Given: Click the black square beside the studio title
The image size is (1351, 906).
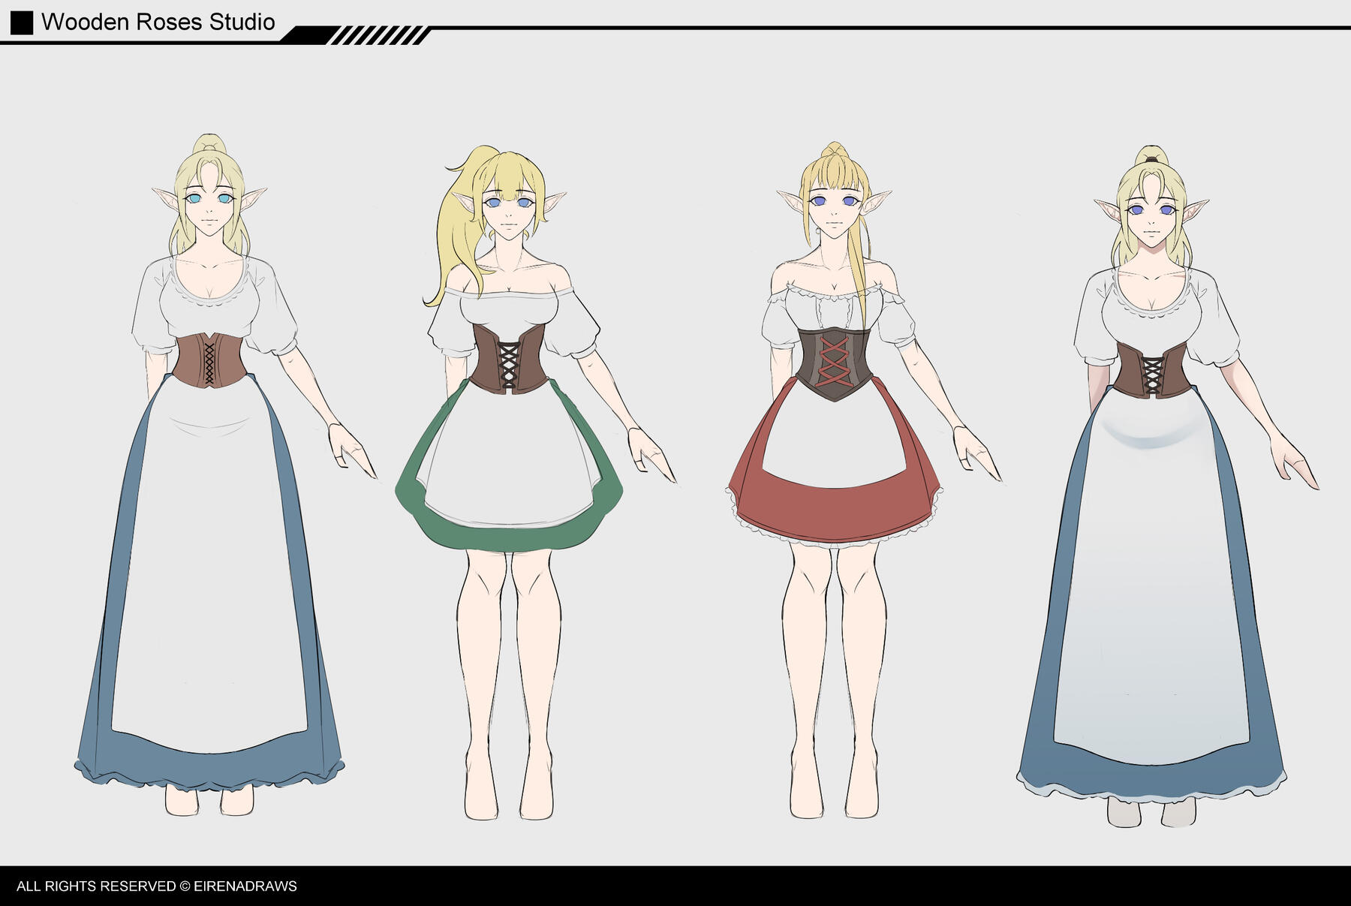Looking at the screenshot, I should pos(22,23).
